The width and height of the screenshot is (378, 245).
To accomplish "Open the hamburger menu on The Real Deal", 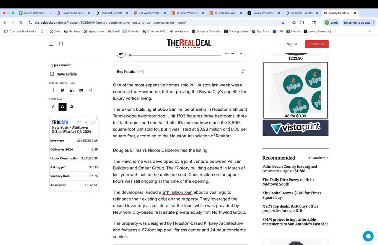I will [51, 44].
